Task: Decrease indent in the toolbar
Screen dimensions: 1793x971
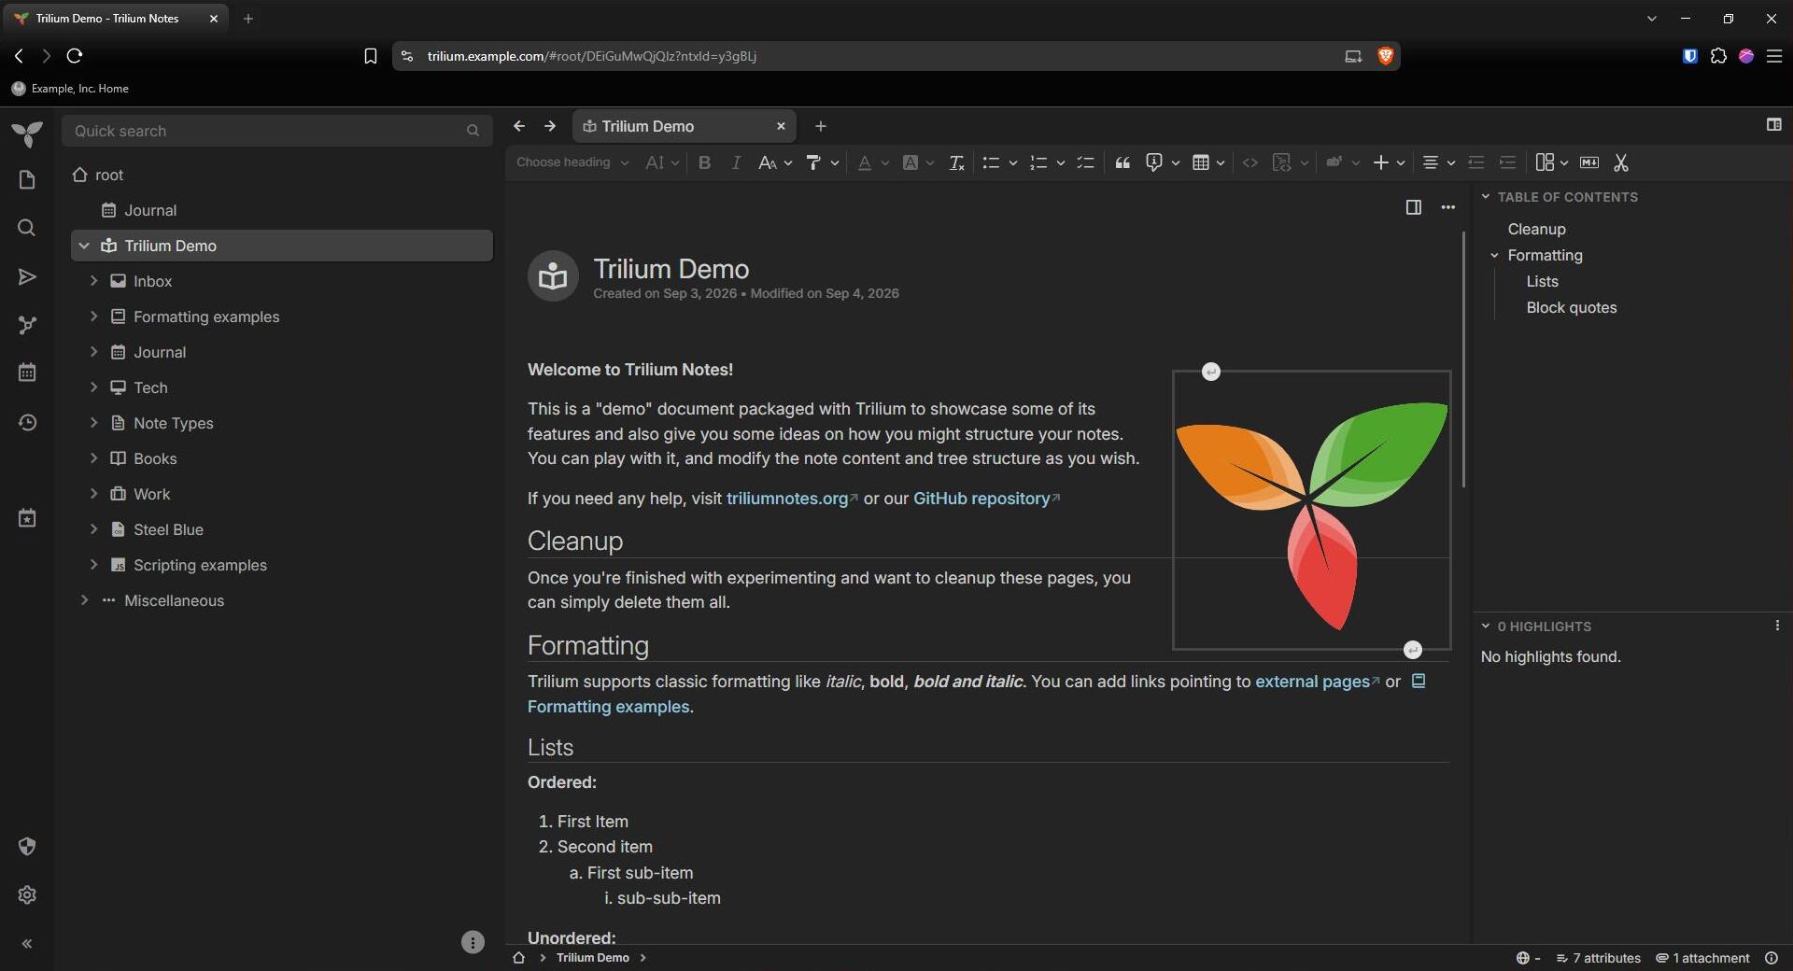Action: 1475,162
